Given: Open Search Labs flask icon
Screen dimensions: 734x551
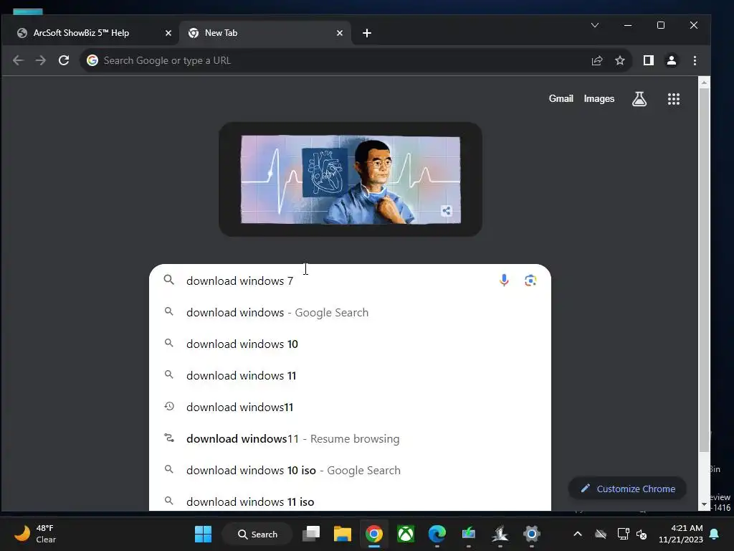Looking at the screenshot, I should [639, 99].
